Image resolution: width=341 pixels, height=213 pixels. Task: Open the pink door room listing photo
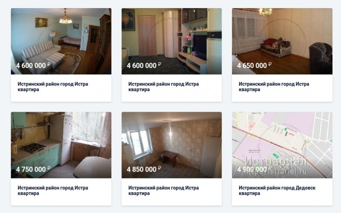coord(172,41)
